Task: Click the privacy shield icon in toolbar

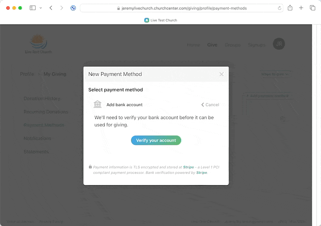Action: click(73, 8)
